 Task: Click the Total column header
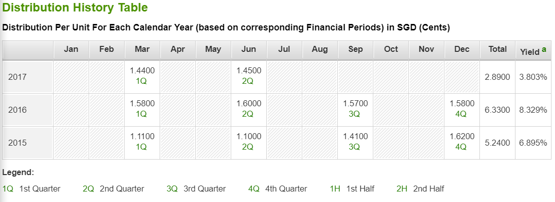click(497, 49)
